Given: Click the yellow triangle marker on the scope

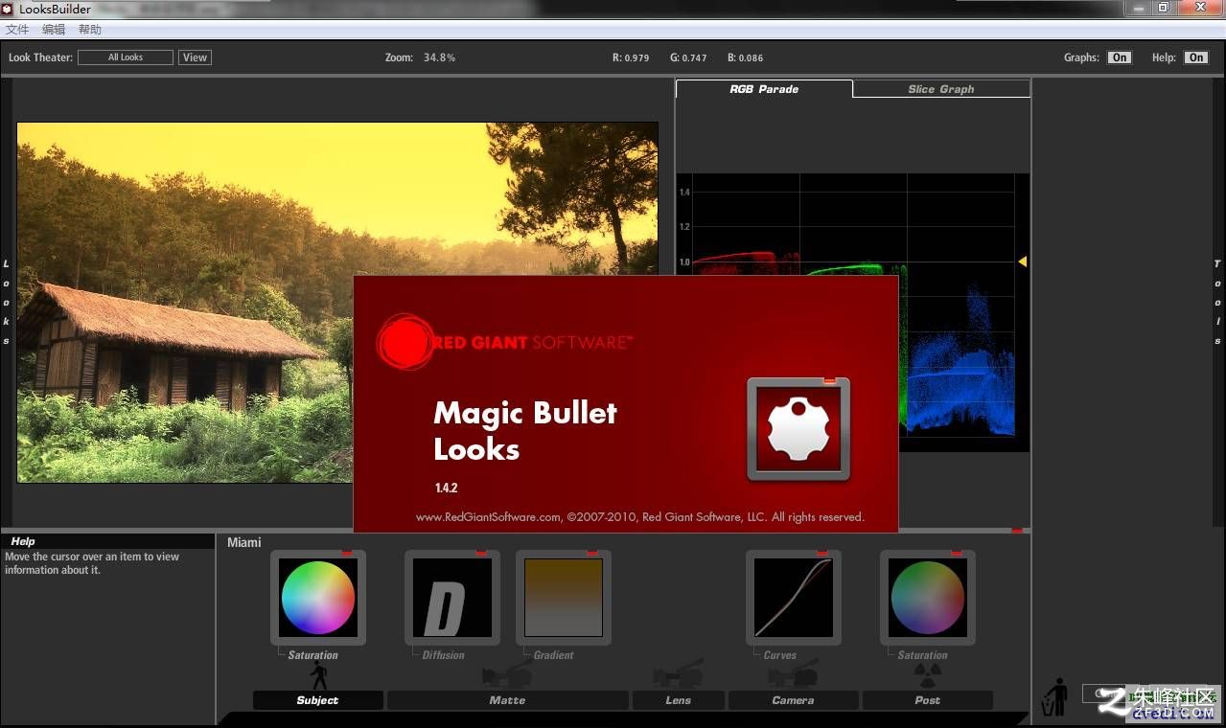Looking at the screenshot, I should coord(1022,262).
